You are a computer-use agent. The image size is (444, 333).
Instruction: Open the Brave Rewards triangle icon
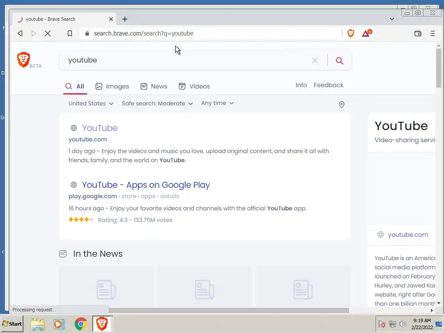click(x=366, y=33)
